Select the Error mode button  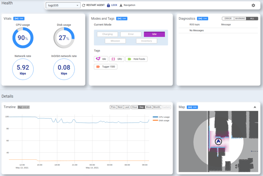[131, 34]
